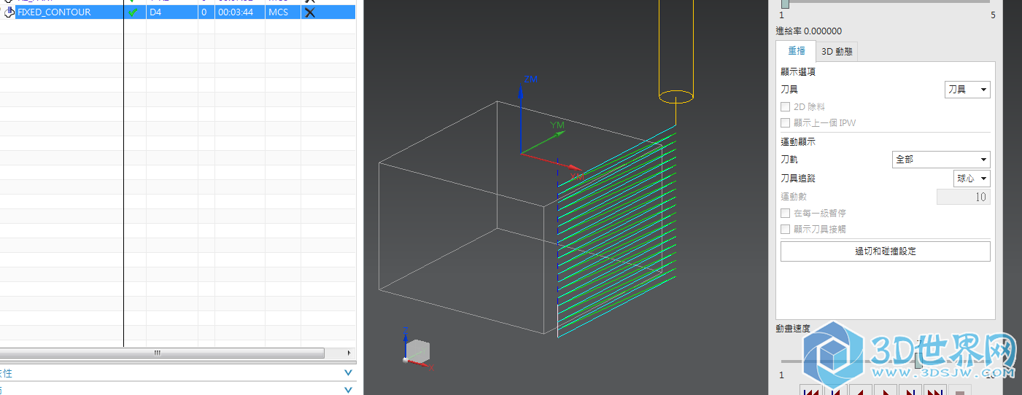
Task: Check the 在每一級暫停 option
Action: click(786, 214)
